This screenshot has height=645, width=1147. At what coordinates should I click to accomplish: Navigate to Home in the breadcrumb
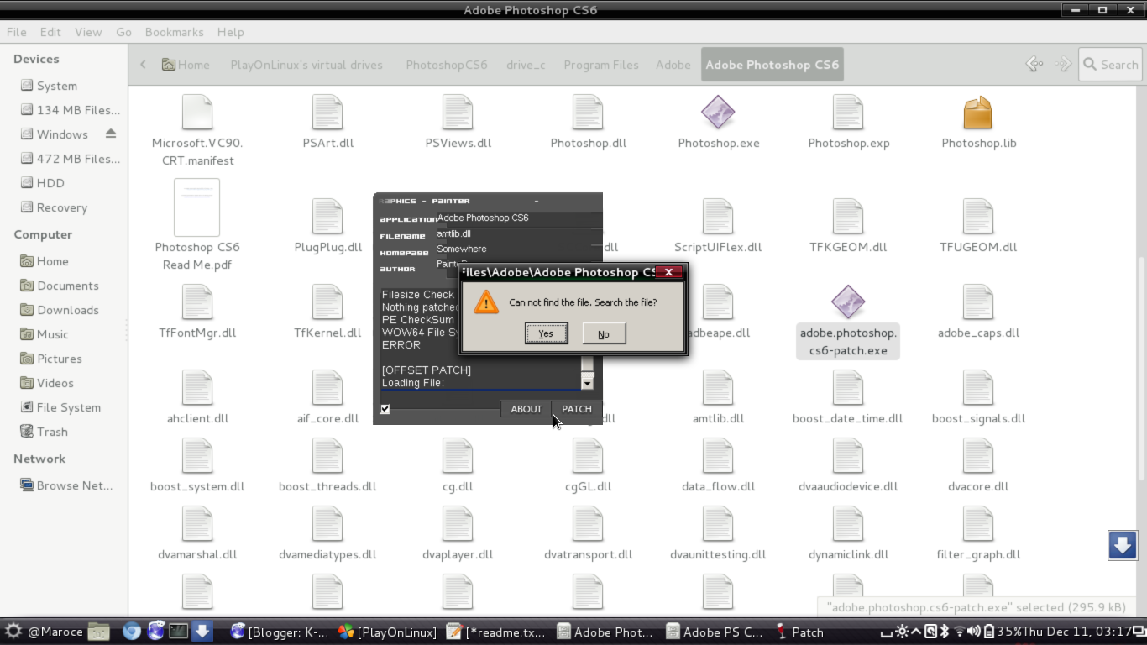point(186,65)
